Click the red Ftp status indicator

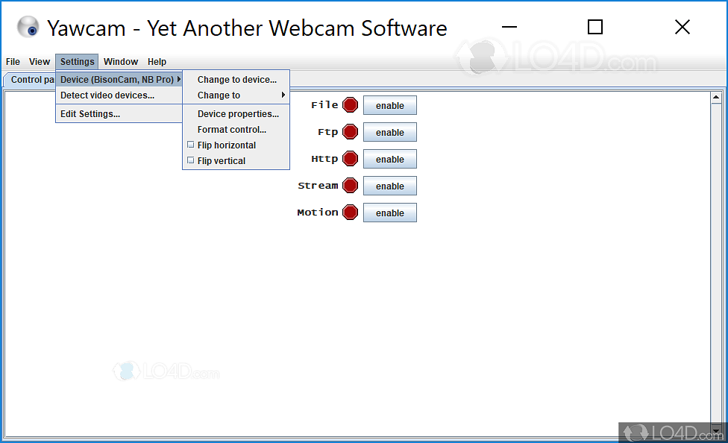pos(350,132)
